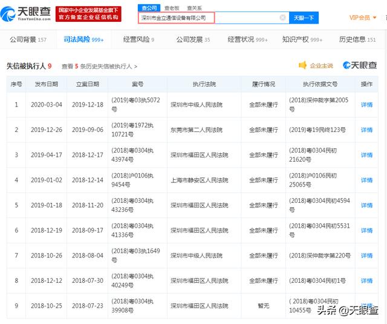Click document (2018)深仲裁字第2005号
The width and height of the screenshot is (387, 324).
pos(319,105)
